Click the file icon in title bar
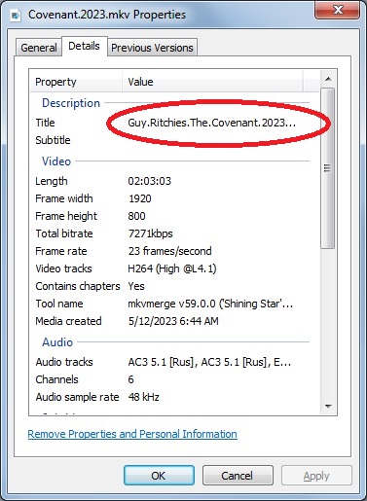 (16, 16)
